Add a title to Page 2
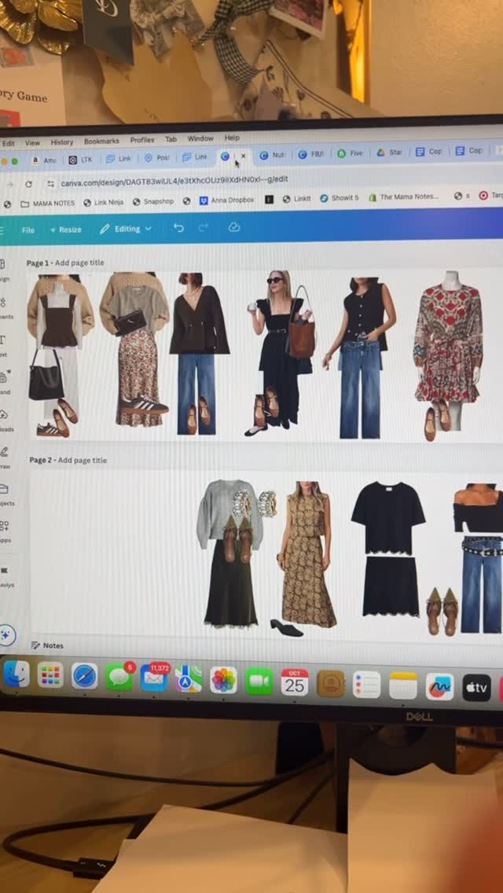 tap(82, 460)
